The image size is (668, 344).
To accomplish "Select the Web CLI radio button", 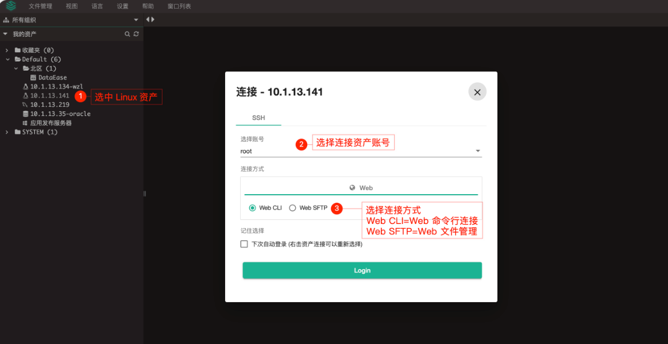I will tap(252, 208).
